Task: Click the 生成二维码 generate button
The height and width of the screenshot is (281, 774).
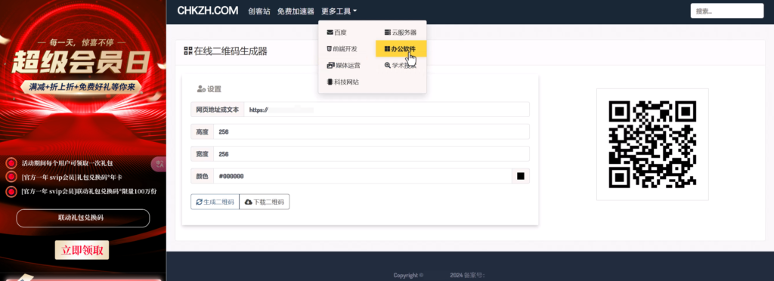Action: click(x=215, y=202)
